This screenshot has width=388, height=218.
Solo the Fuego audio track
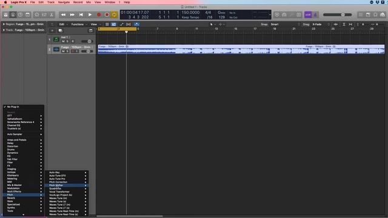67,51
